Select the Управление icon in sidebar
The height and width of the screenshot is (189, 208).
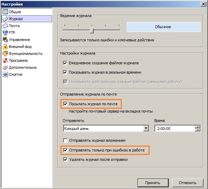(5, 40)
